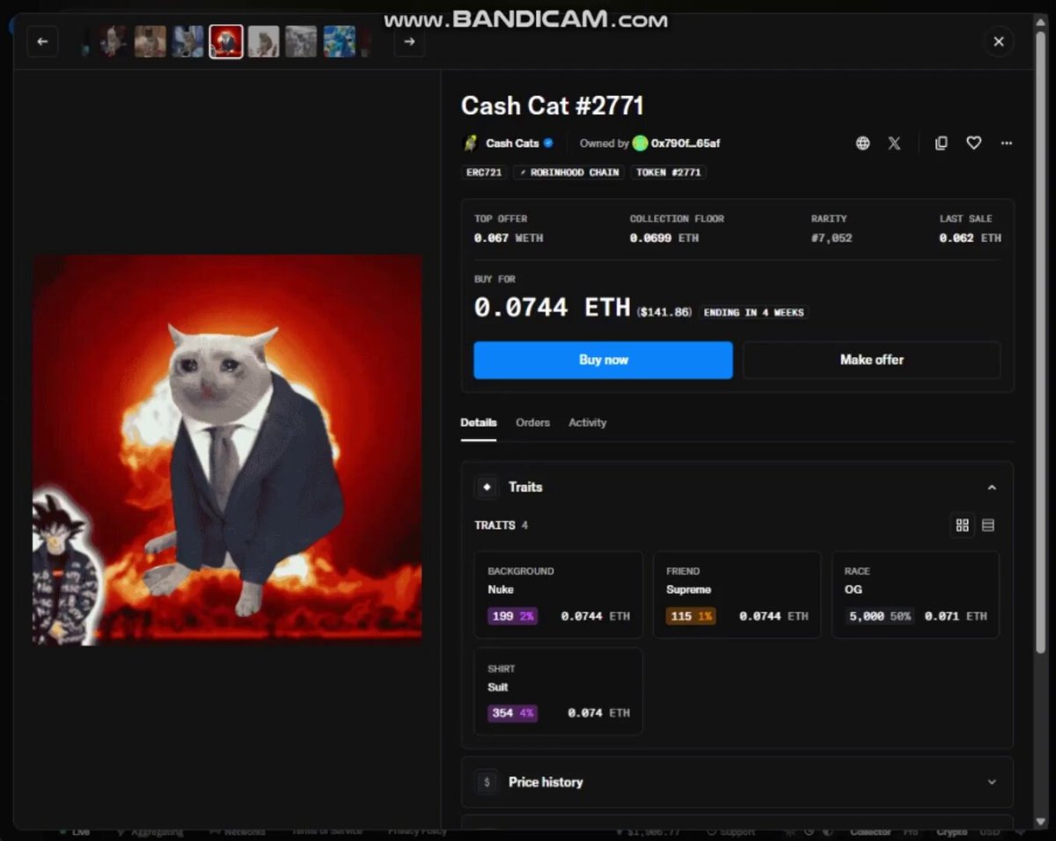Switch traits to list view
This screenshot has height=841, width=1056.
click(x=988, y=525)
